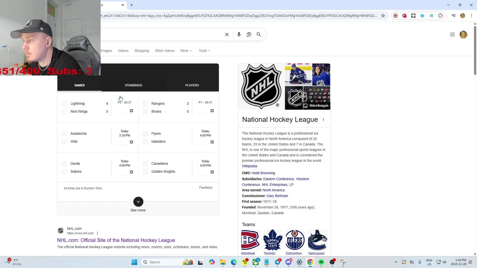Switch to the GAMES tab

[79, 85]
